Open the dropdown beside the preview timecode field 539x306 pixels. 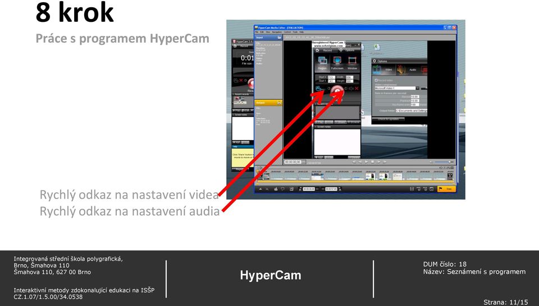coord(304,162)
